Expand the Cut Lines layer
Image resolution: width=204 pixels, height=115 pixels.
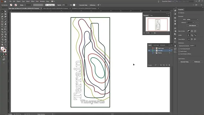point(154,51)
